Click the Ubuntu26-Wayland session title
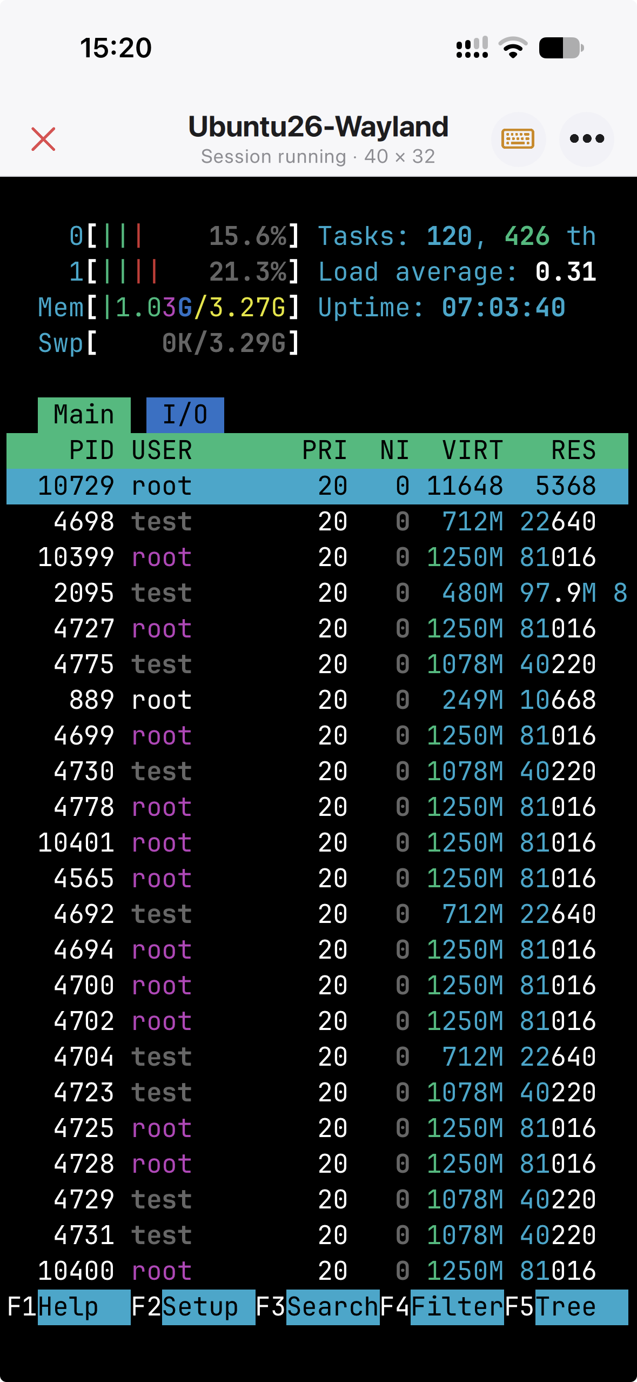The height and width of the screenshot is (1382, 637). [x=318, y=127]
